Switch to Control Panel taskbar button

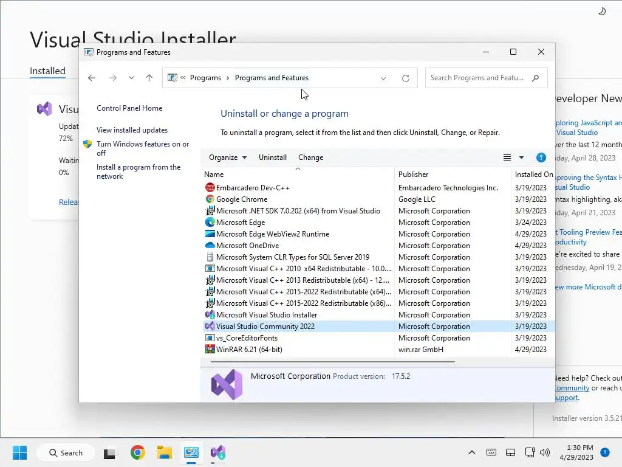pyautogui.click(x=191, y=452)
